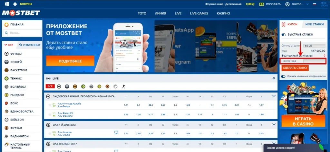Switch to the КУПОН tab
Screen dimensions: 330x152
coord(290,24)
